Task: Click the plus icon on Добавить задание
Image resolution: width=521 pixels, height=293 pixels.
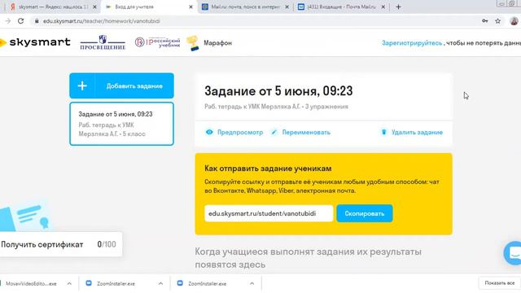Action: click(82, 85)
